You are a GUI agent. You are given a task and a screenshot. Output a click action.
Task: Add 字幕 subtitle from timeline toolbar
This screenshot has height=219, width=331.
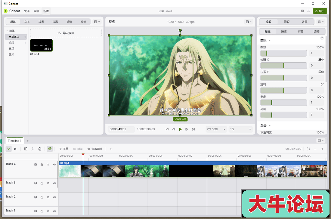point(63,149)
